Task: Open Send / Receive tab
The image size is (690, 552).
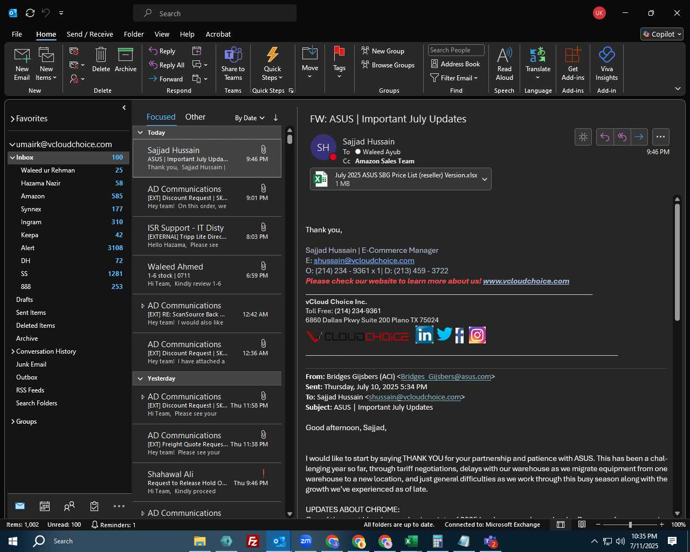Action: (x=90, y=34)
